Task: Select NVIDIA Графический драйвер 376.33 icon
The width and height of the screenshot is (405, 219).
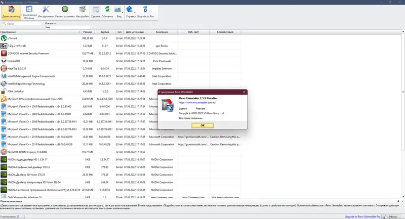Action: pyautogui.click(x=4, y=167)
